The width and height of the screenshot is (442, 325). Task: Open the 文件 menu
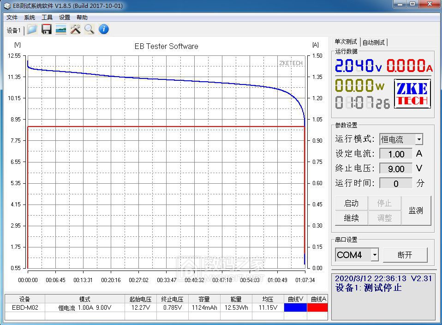12,18
